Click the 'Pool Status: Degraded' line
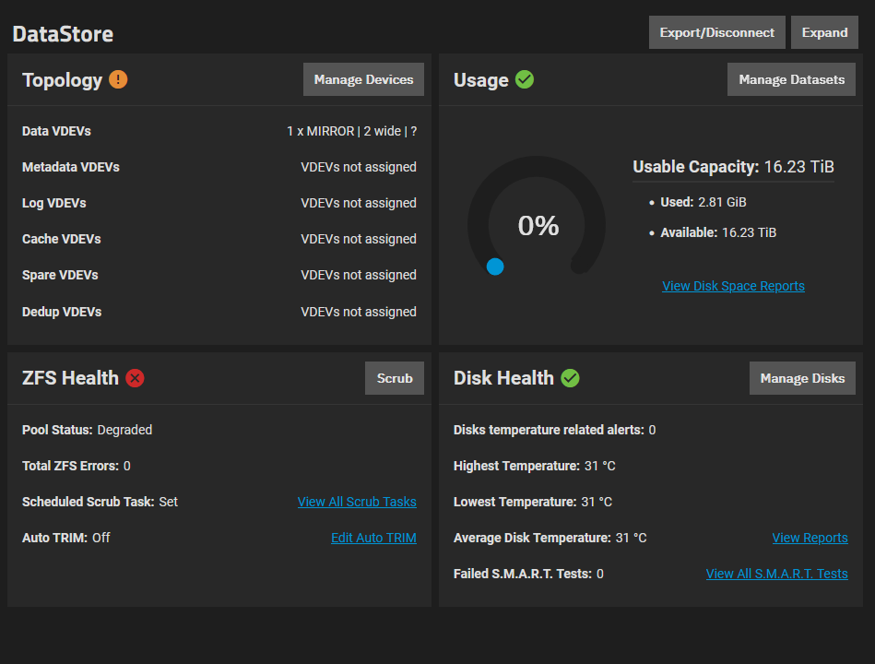875x664 pixels. (87, 430)
